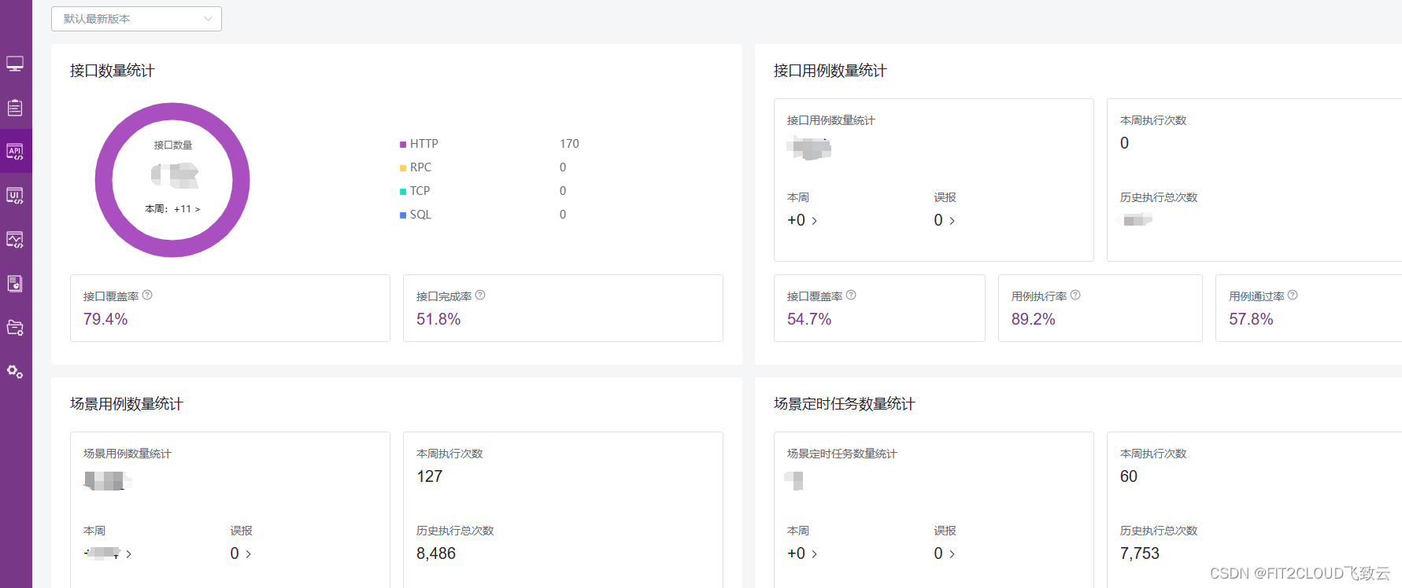1402x588 pixels.
Task: Open the performance test chart sidebar icon
Action: coord(15,240)
